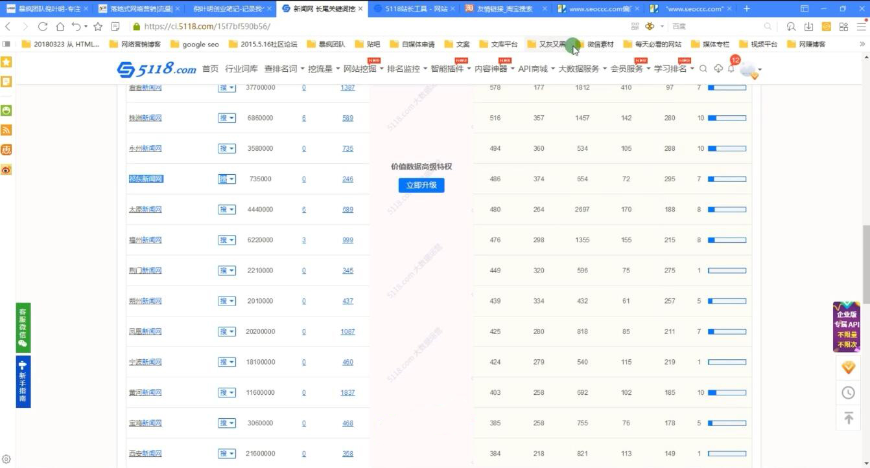Screen dimensions: 870x468
Task: Open site search magnifier in 5118 navbar
Action: 703,69
